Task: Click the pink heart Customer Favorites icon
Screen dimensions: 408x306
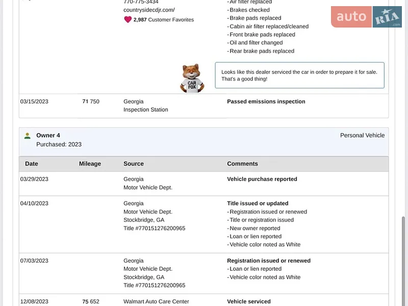Action: (128, 19)
